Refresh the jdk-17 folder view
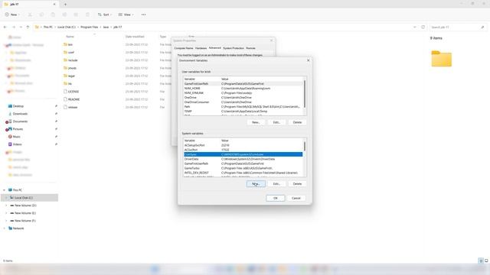This screenshot has width=490, height=275. (x=423, y=27)
